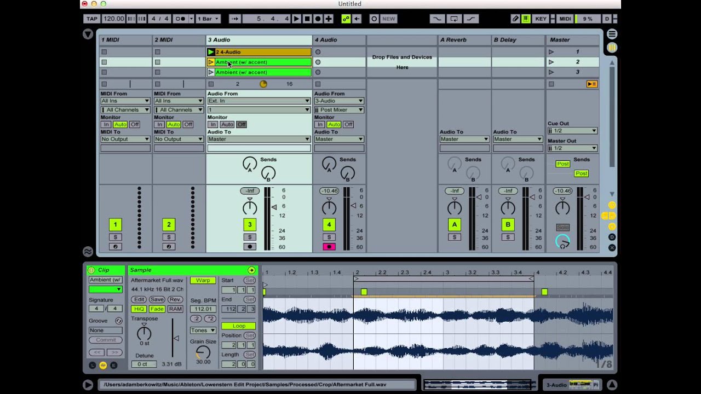The image size is (701, 394).
Task: Click the Loop button in Sample box
Action: coord(238,326)
